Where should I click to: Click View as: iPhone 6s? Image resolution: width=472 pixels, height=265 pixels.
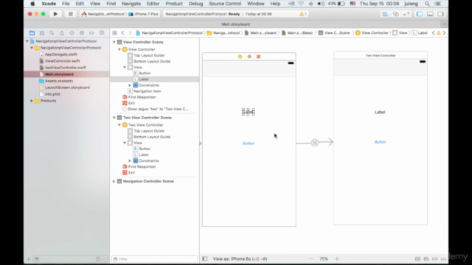coord(240,258)
